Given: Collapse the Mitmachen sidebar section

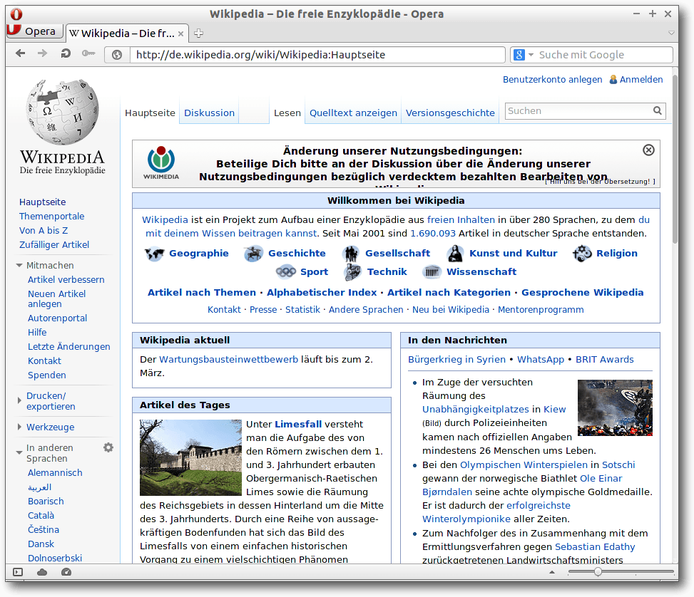Looking at the screenshot, I should tap(19, 265).
